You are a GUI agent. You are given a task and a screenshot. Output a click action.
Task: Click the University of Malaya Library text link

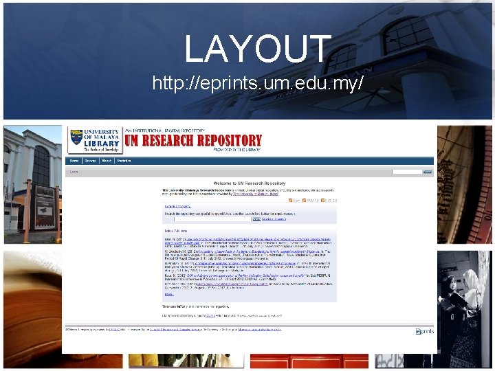click(255, 194)
